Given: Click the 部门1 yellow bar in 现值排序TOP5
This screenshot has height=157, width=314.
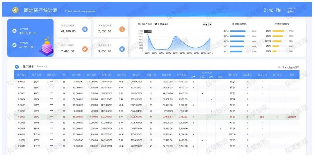Looking at the screenshot, I should tap(278, 31).
